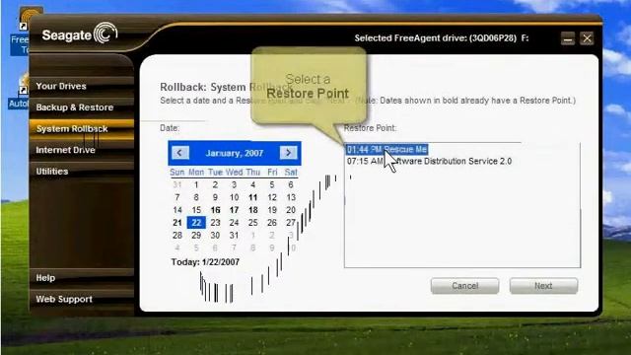Select January 1 in the calendar
631x355 pixels.
tap(196, 185)
